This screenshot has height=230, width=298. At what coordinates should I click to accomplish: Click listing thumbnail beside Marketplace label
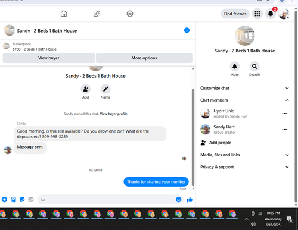point(6,46)
